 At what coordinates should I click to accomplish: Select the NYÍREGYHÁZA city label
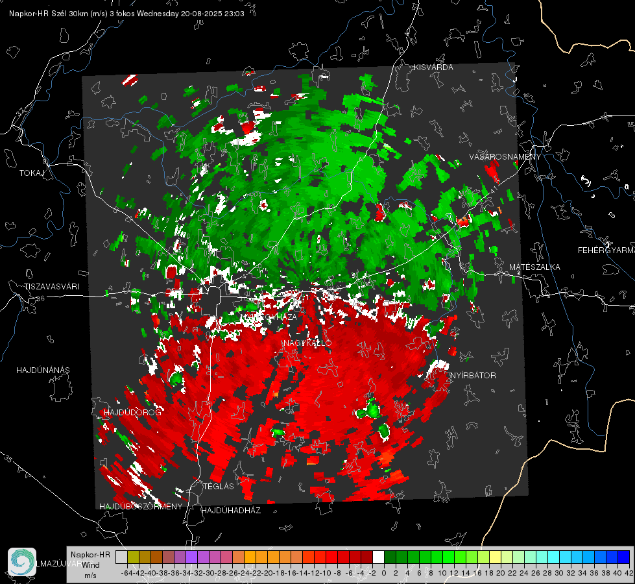(269, 317)
